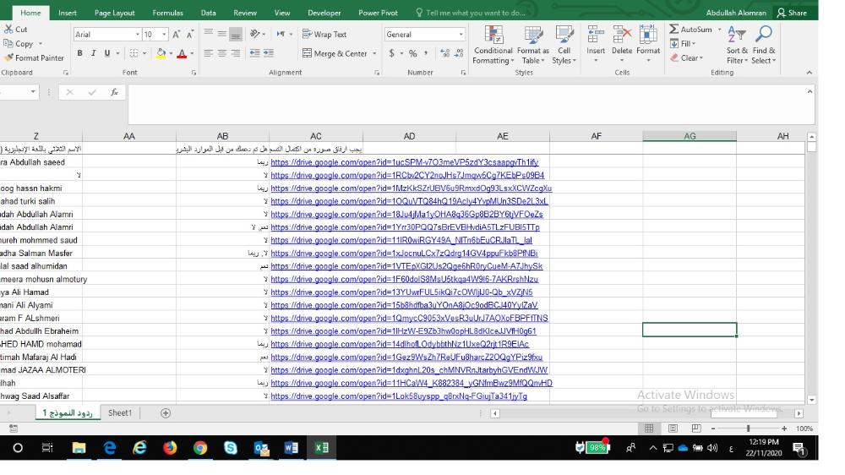Open the Clear options
The image size is (845, 475).
click(686, 57)
